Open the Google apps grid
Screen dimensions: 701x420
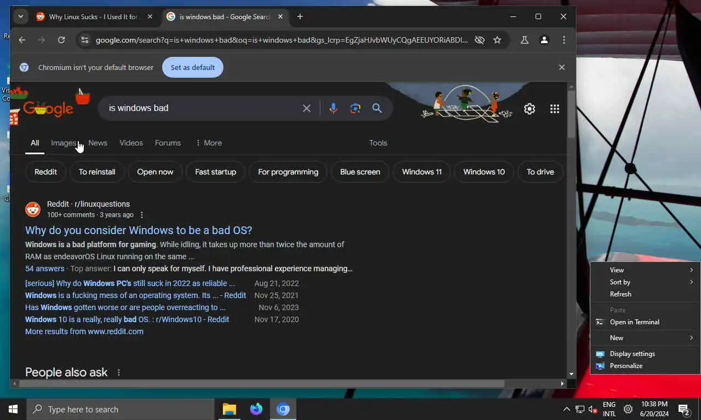[x=555, y=109]
